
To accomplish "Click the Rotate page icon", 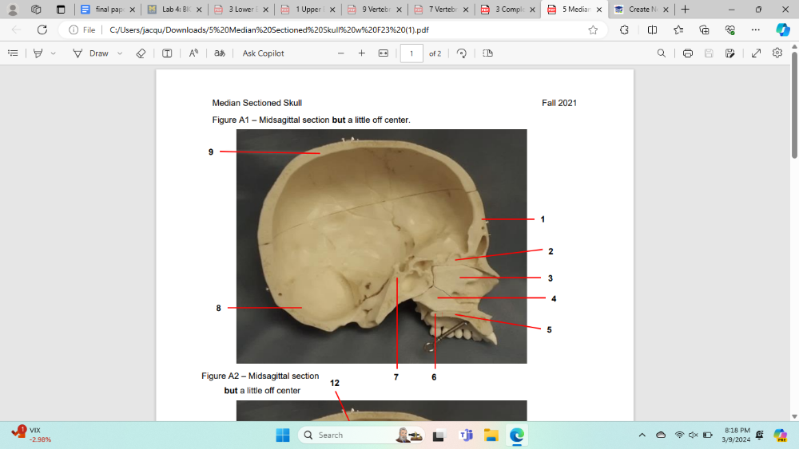I will pyautogui.click(x=461, y=53).
